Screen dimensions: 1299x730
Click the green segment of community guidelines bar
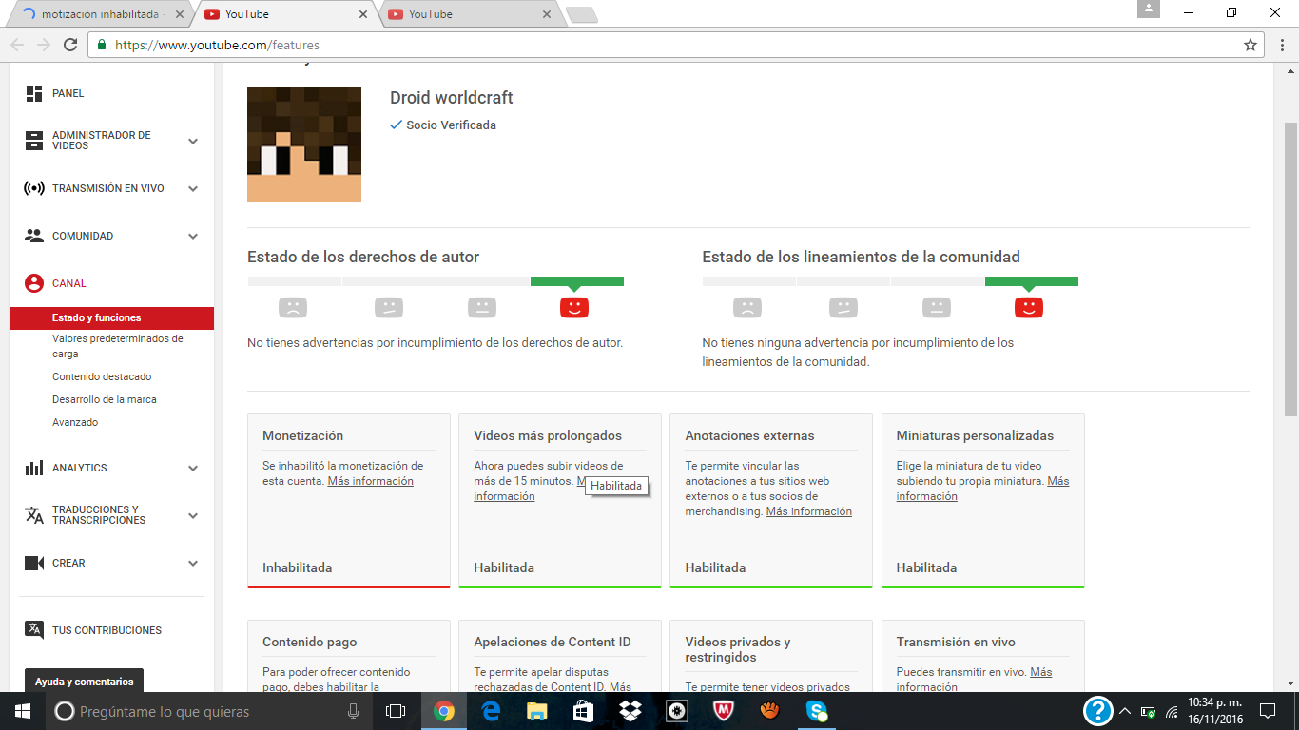click(1032, 281)
